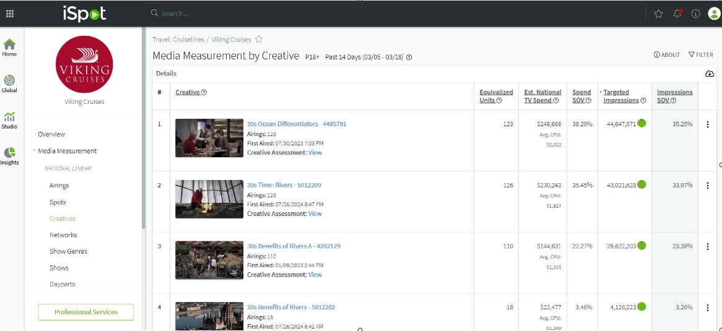Open the Global sidebar icon

[x=9, y=84]
